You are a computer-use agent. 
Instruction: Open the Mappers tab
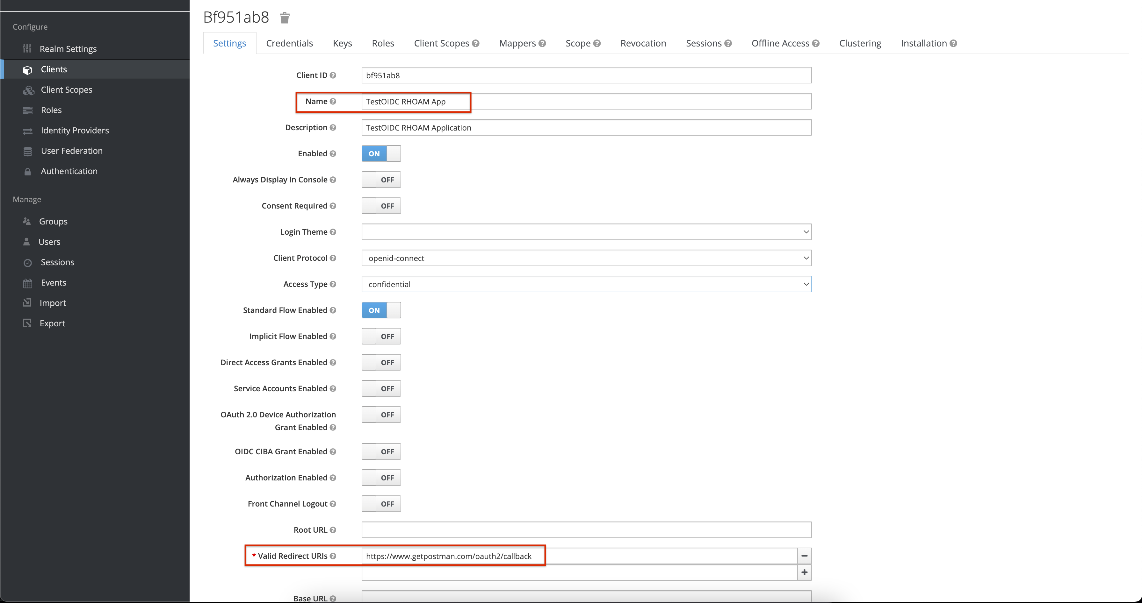[x=517, y=43]
